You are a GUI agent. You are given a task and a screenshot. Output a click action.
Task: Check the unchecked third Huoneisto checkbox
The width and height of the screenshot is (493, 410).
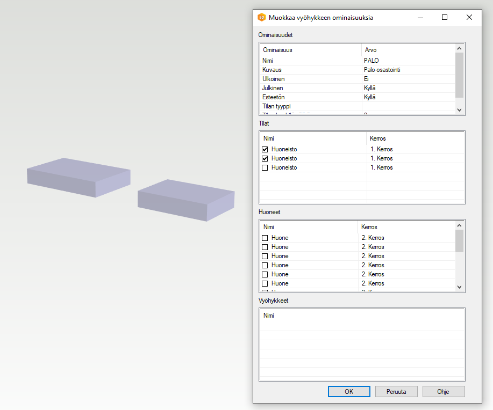265,167
